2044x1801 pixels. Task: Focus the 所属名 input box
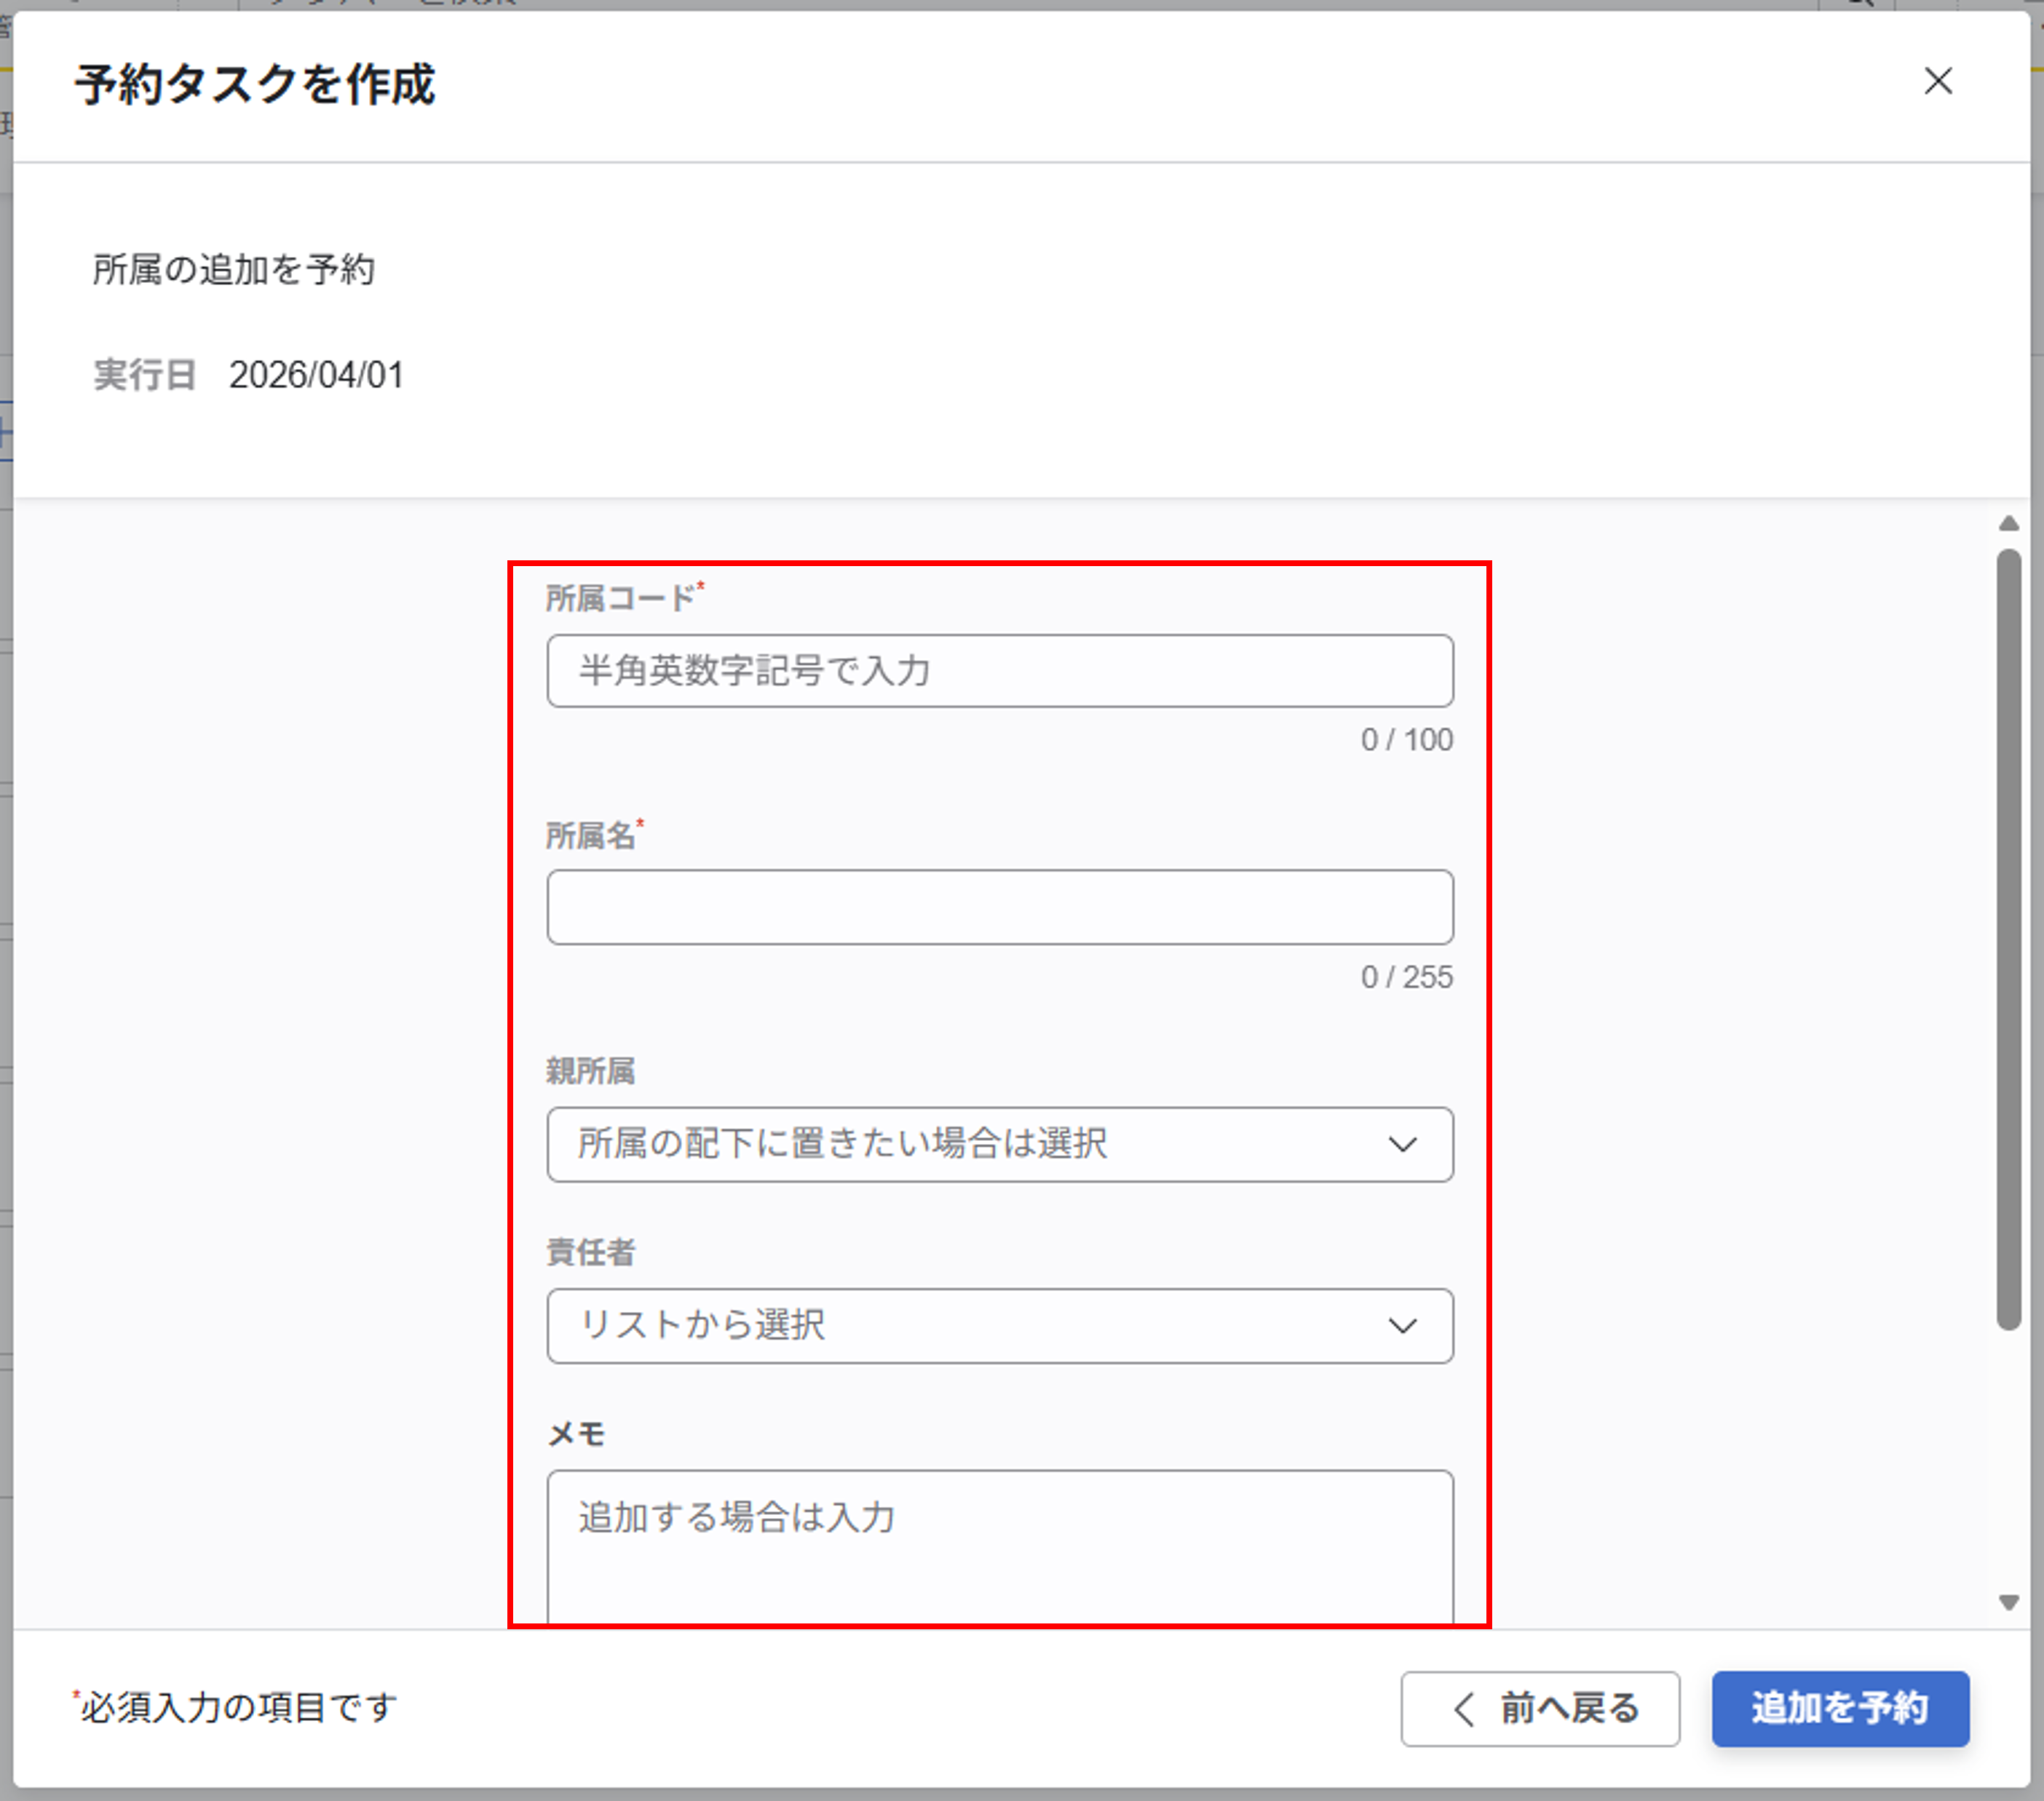point(999,907)
